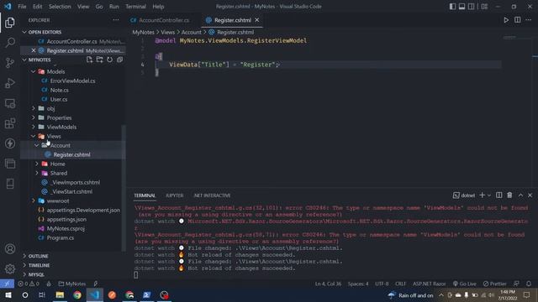Screen dimensions: 538x302
Task: Close the terminal panel
Action: pyautogui.click(x=530, y=195)
